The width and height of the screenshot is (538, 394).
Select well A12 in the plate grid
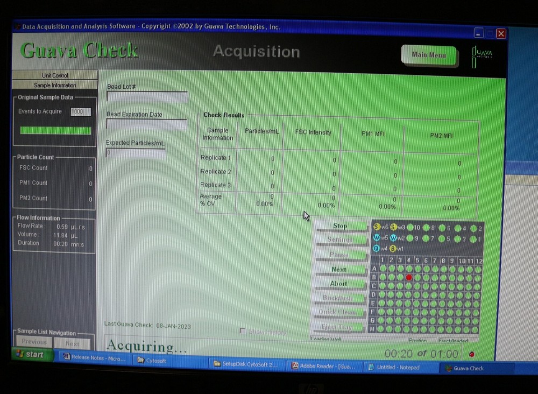pyautogui.click(x=478, y=270)
